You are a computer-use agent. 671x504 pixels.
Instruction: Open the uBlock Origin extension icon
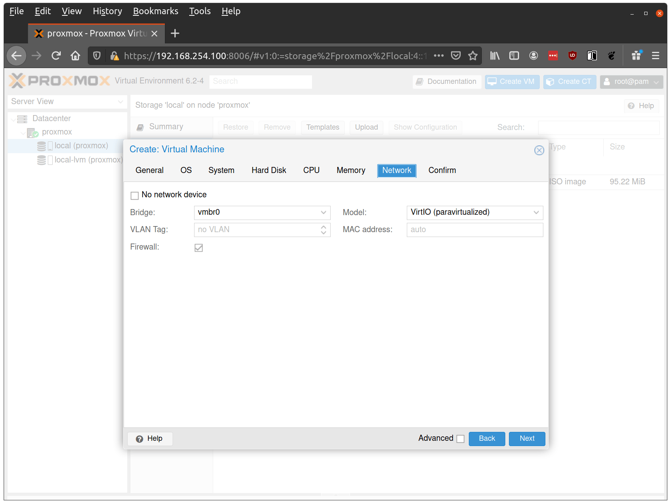[x=573, y=56]
